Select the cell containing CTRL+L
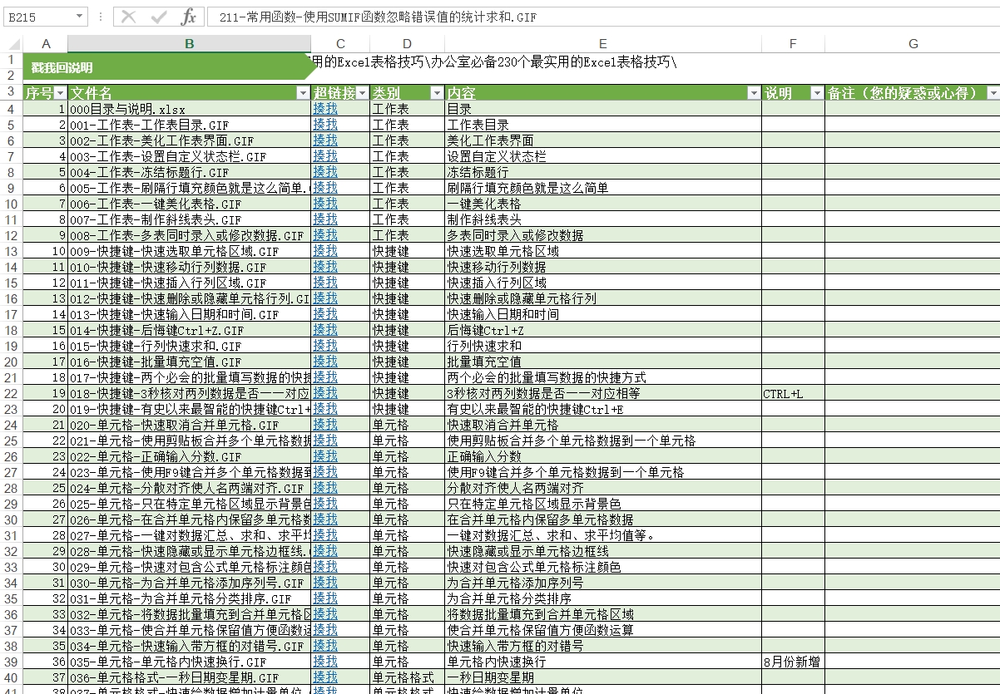The image size is (1000, 694). pos(793,393)
